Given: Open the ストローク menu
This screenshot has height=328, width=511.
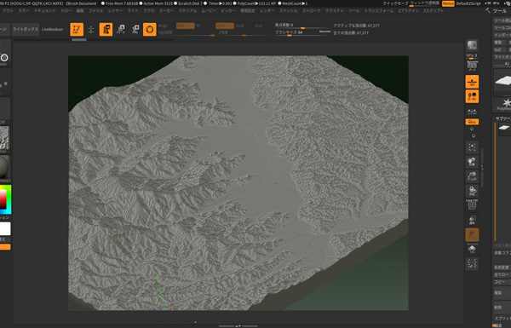Looking at the screenshot, I should click(312, 11).
